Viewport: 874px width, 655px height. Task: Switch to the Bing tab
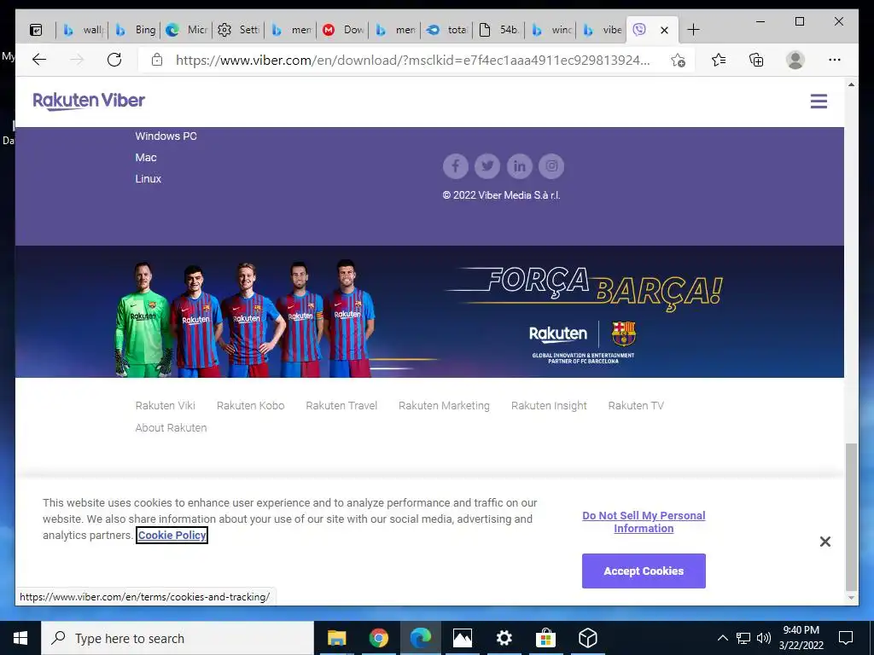pos(135,30)
